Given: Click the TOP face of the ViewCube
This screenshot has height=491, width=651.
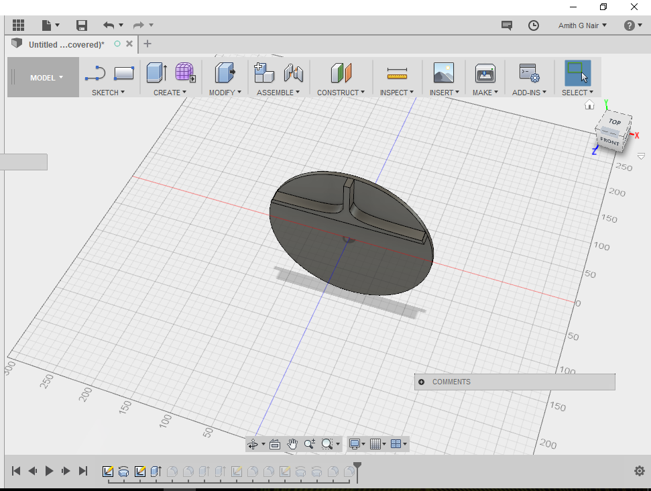Looking at the screenshot, I should [614, 123].
